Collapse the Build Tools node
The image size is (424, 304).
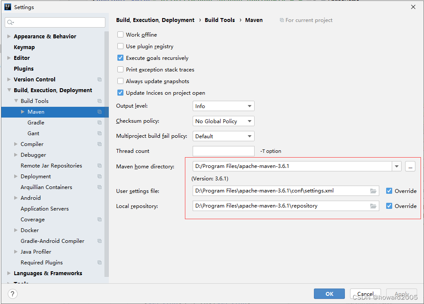[x=16, y=101]
